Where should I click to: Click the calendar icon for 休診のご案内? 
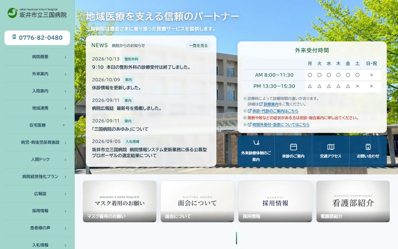[x=293, y=147]
